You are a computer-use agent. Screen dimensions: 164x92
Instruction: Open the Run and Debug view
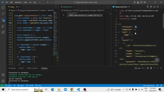(3, 26)
